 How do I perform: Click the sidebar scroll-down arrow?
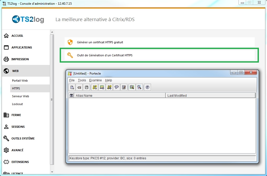coord(52,172)
